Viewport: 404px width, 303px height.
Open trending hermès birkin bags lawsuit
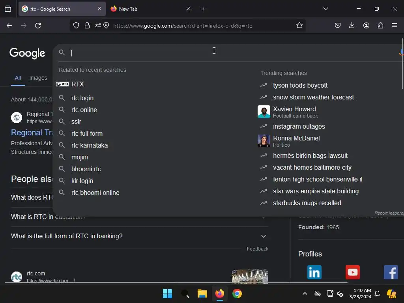(x=310, y=155)
